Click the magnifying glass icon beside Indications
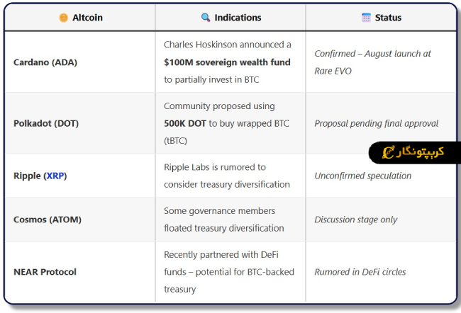 point(206,18)
